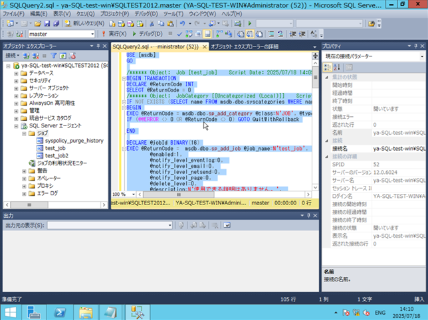Click the Open File folder toolbar icon
The width and height of the screenshot is (428, 320).
tap(38, 24)
